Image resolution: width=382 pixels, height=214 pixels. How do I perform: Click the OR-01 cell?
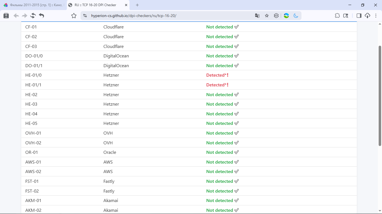coord(32,152)
